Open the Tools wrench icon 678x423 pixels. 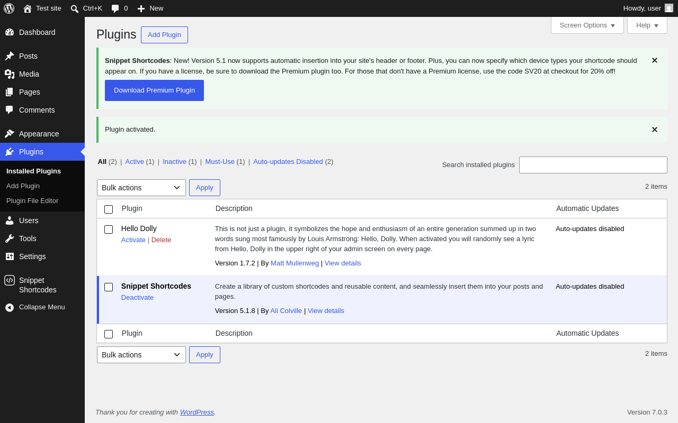point(10,238)
